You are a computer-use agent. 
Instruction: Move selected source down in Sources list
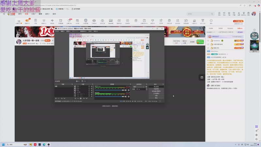(x=86, y=99)
